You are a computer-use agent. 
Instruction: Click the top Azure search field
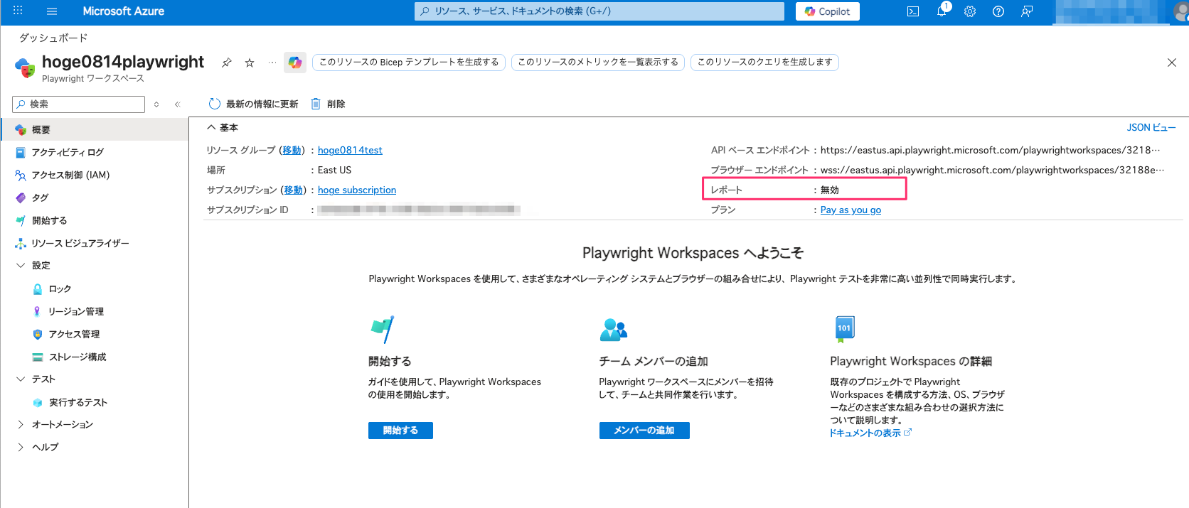click(599, 11)
